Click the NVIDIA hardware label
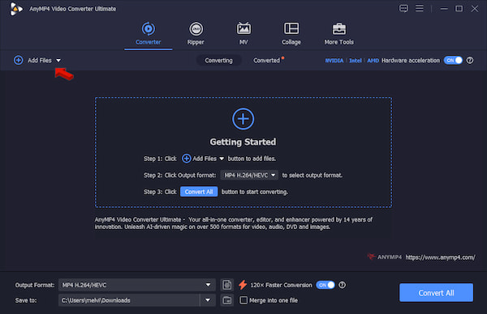The width and height of the screenshot is (487, 314). [334, 61]
